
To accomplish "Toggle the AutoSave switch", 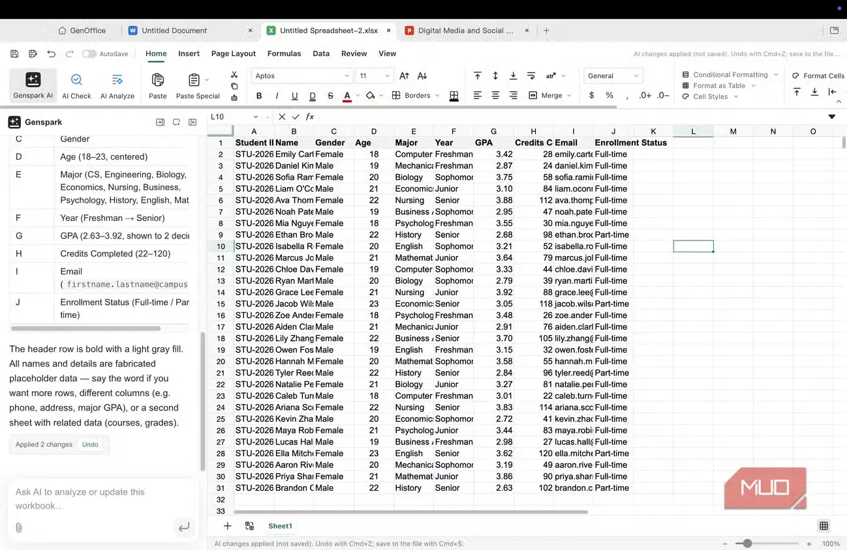I will tap(89, 53).
